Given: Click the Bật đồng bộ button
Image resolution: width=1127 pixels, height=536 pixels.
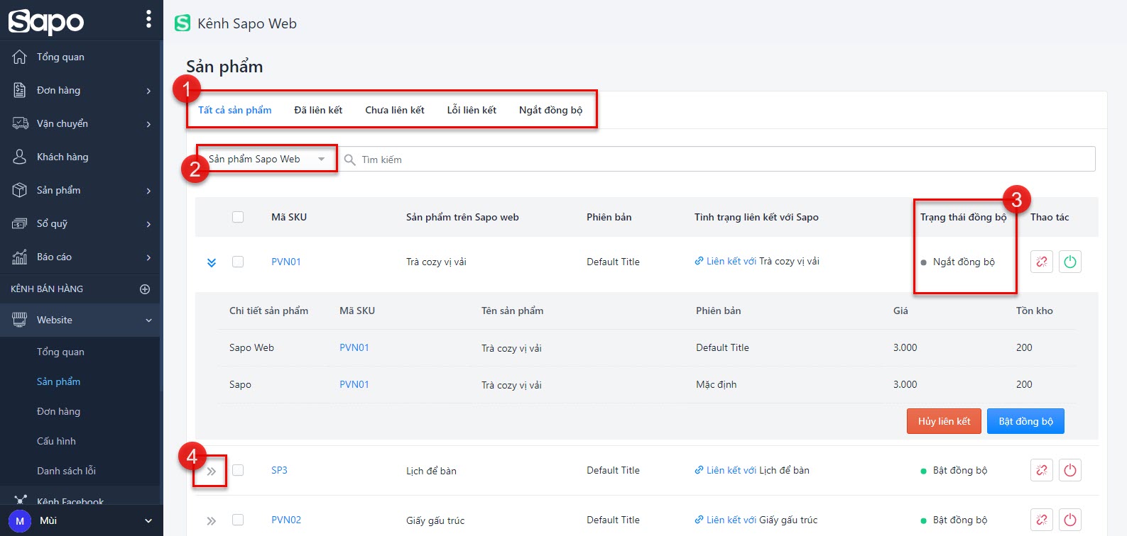Looking at the screenshot, I should (x=1025, y=421).
